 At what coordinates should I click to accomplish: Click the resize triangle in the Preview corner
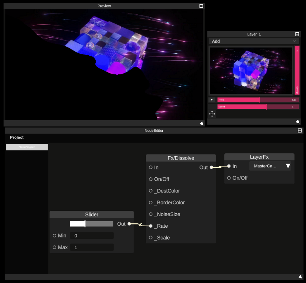(201, 123)
